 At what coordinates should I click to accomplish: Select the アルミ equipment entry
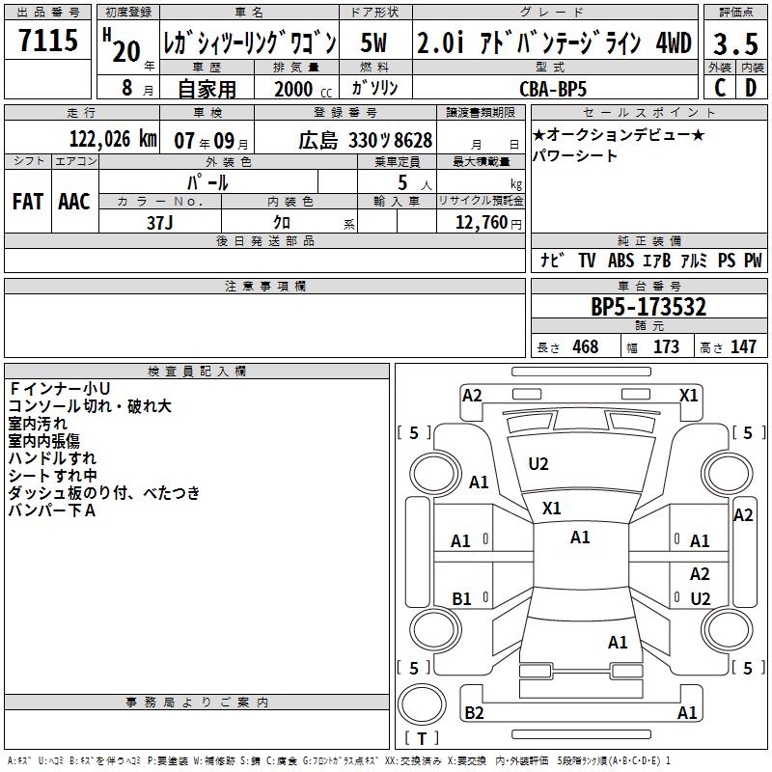694,260
